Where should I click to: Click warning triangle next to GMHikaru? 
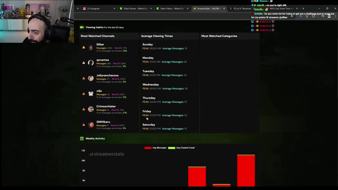pos(84,125)
